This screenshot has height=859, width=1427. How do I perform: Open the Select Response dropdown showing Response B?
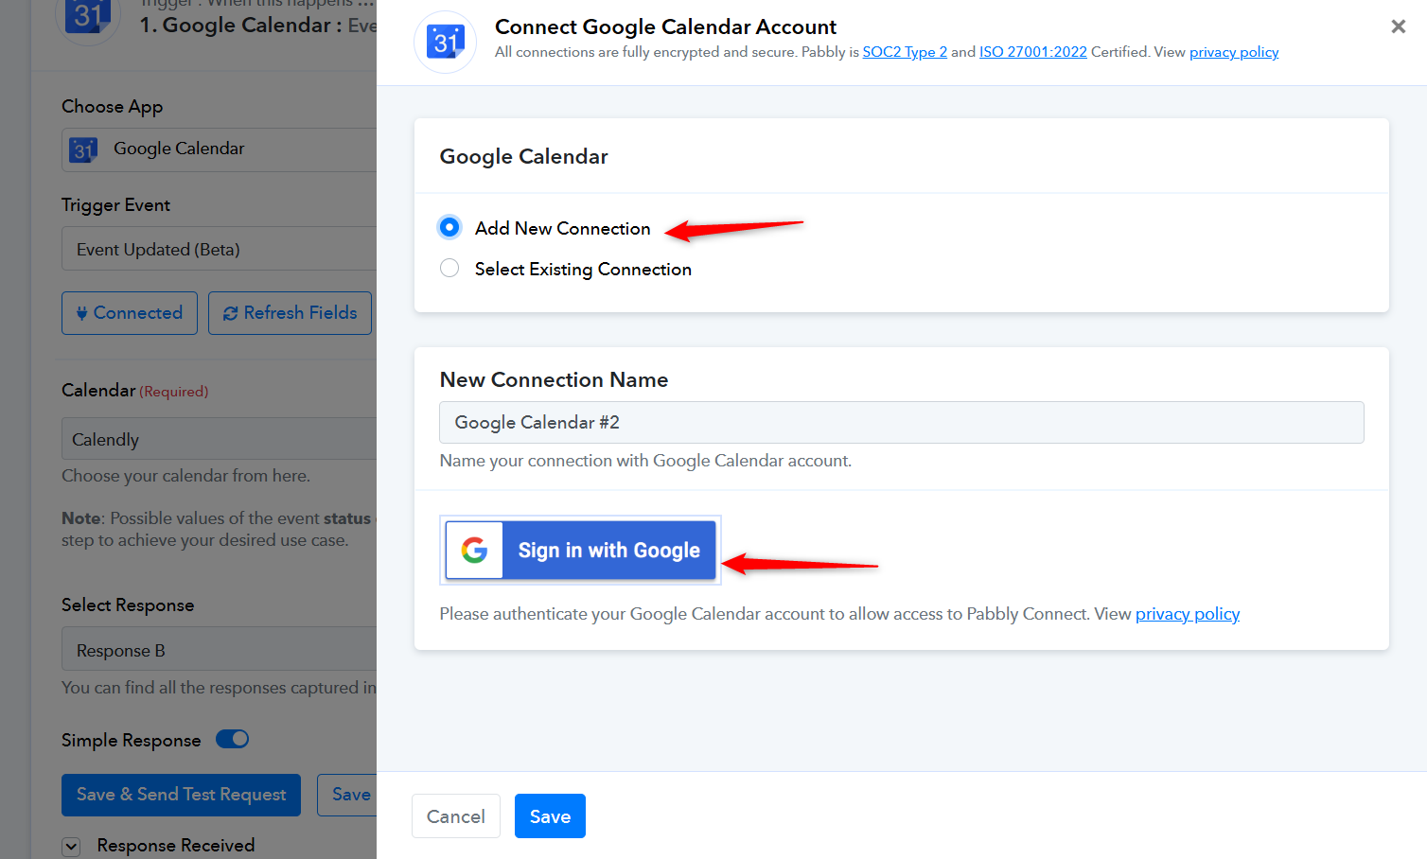[x=220, y=650]
